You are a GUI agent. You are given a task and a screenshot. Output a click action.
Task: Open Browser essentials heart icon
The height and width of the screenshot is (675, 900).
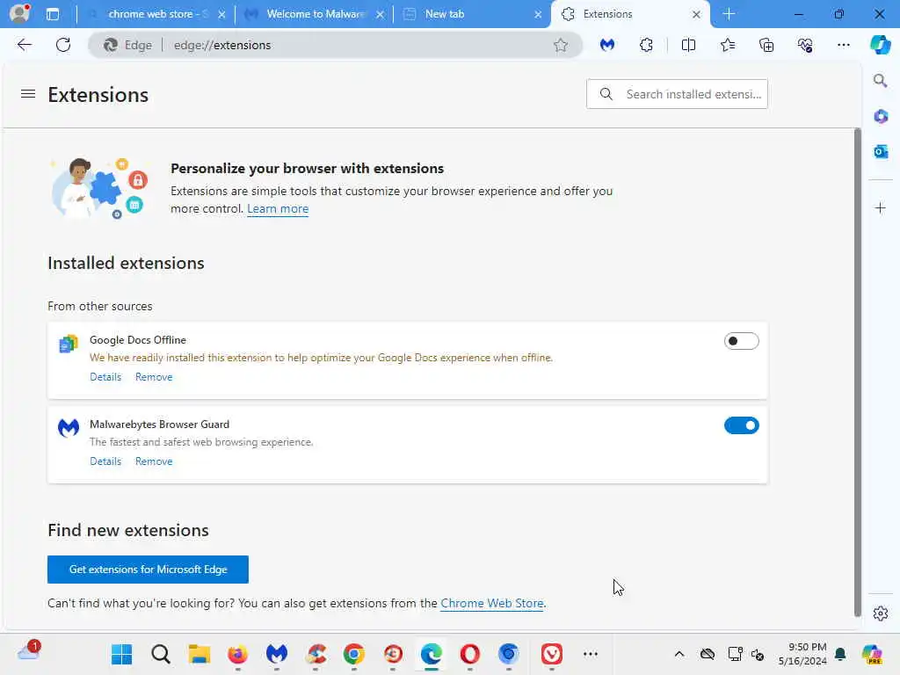(805, 45)
